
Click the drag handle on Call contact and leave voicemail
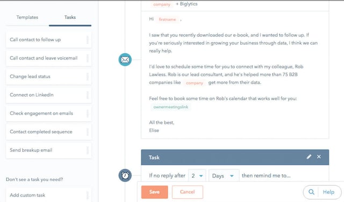[87, 58]
